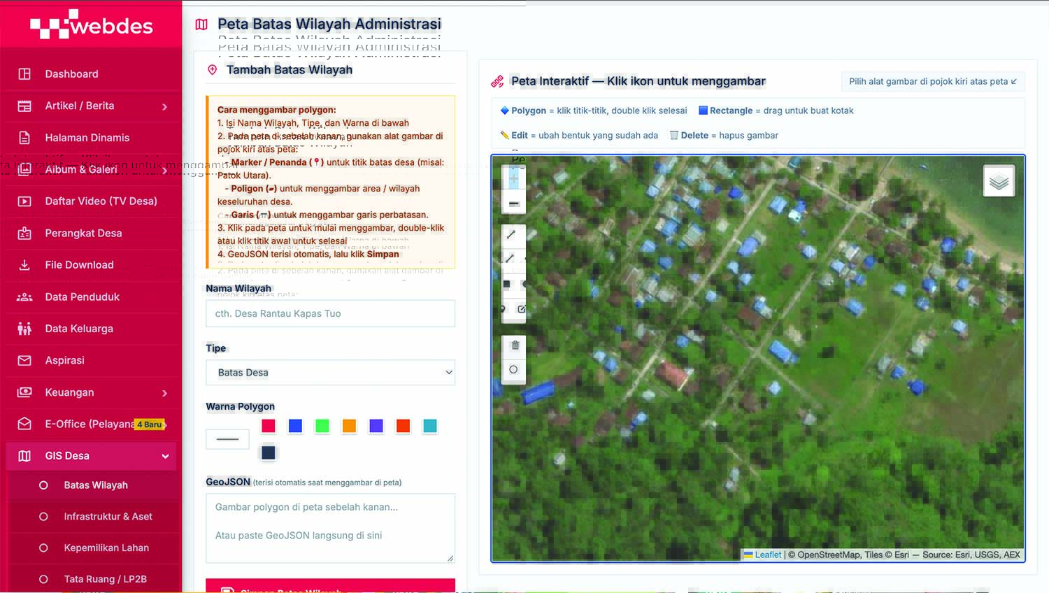
Task: Click the trash delete tool on map
Action: (514, 345)
